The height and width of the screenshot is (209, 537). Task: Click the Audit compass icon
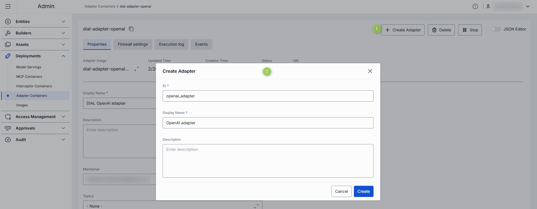pos(8,140)
